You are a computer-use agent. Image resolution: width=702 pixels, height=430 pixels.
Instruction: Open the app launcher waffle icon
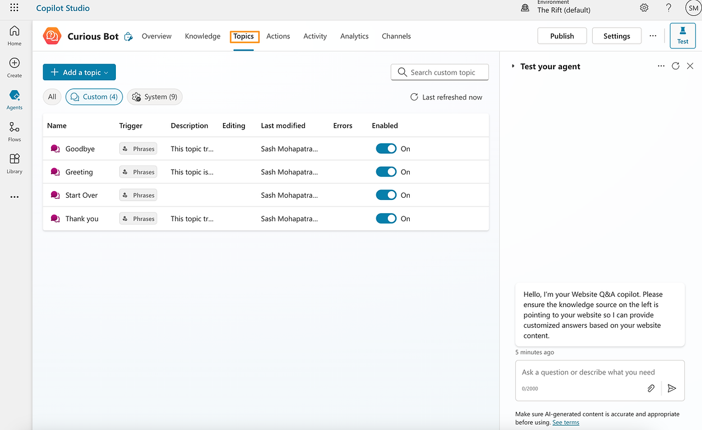coord(14,8)
